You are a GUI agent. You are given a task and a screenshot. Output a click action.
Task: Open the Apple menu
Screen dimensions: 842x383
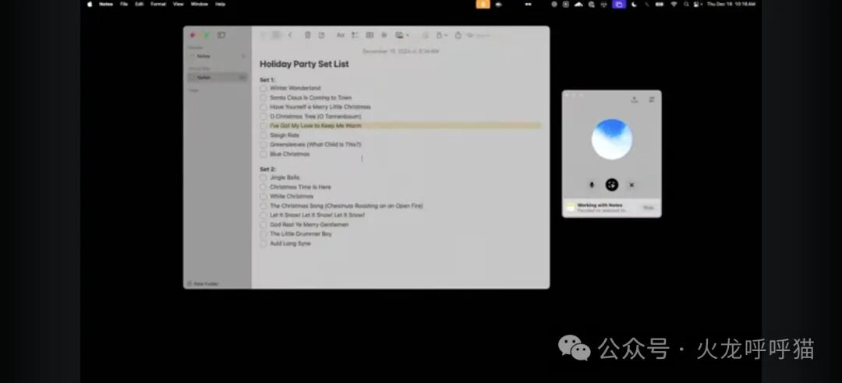coord(90,5)
